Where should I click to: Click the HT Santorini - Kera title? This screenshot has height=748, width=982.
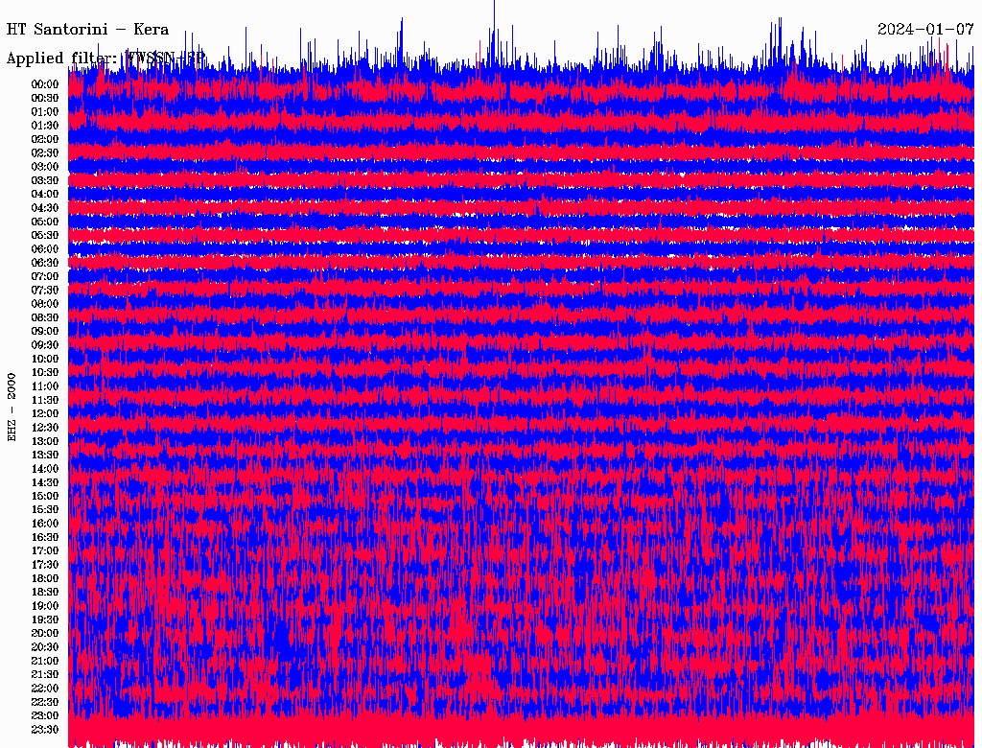click(87, 29)
